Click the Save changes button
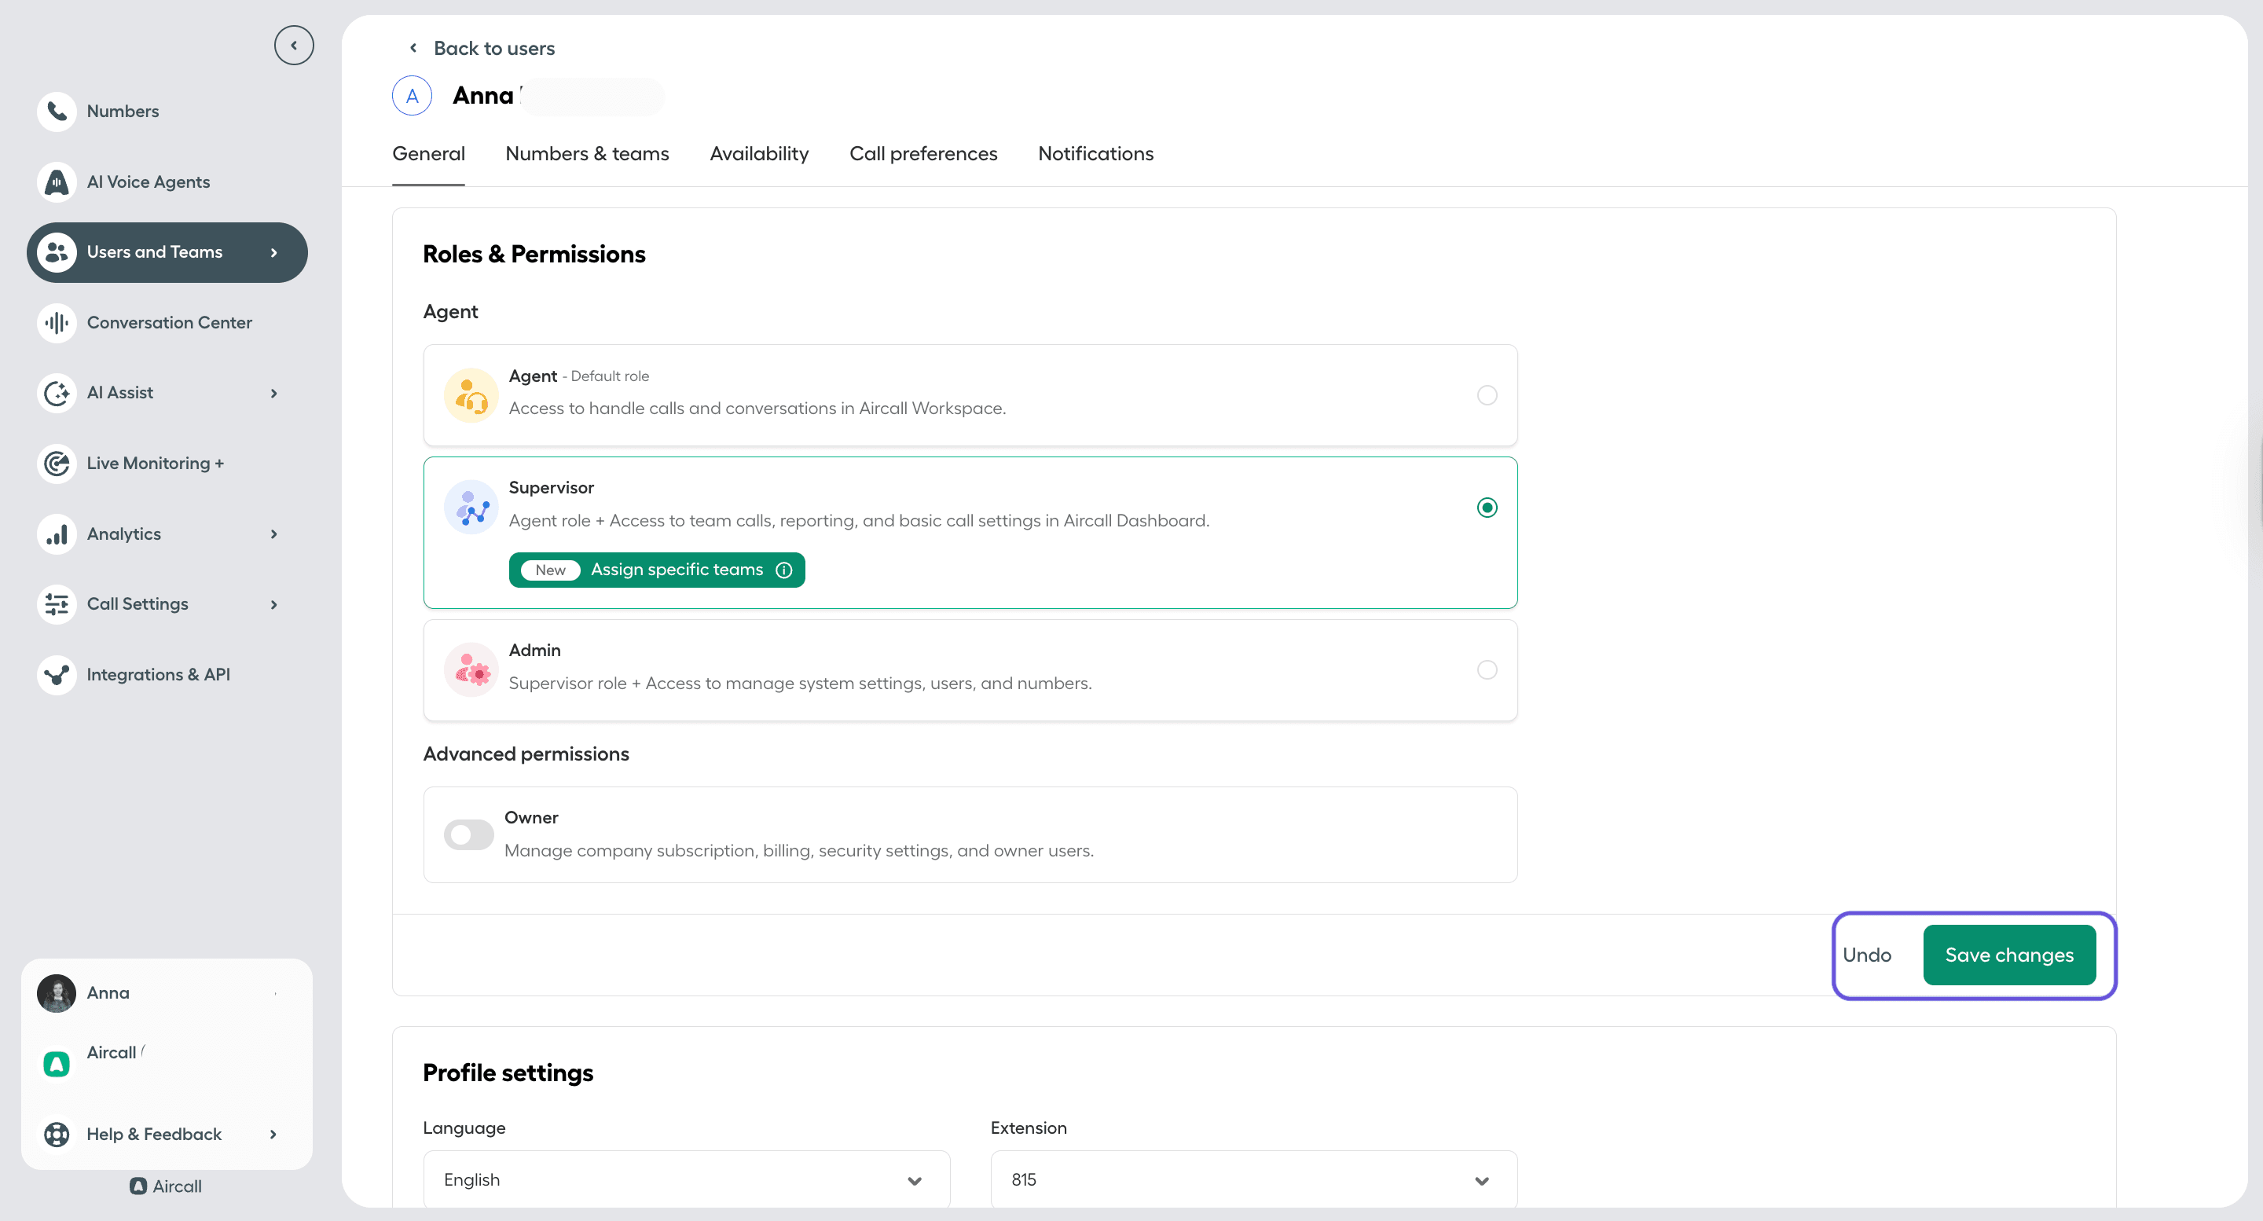Screen dimensions: 2263x1221 click(x=2010, y=955)
